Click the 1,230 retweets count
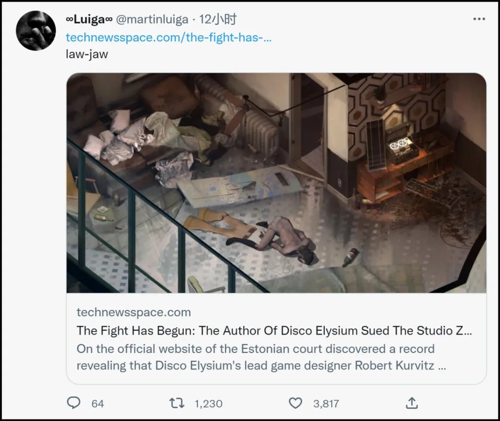 click(x=208, y=403)
